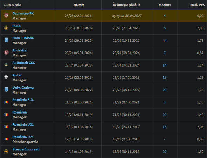Click Univ. Craiova crest in 22/23 row
This screenshot has width=207, height=158.
6,89
